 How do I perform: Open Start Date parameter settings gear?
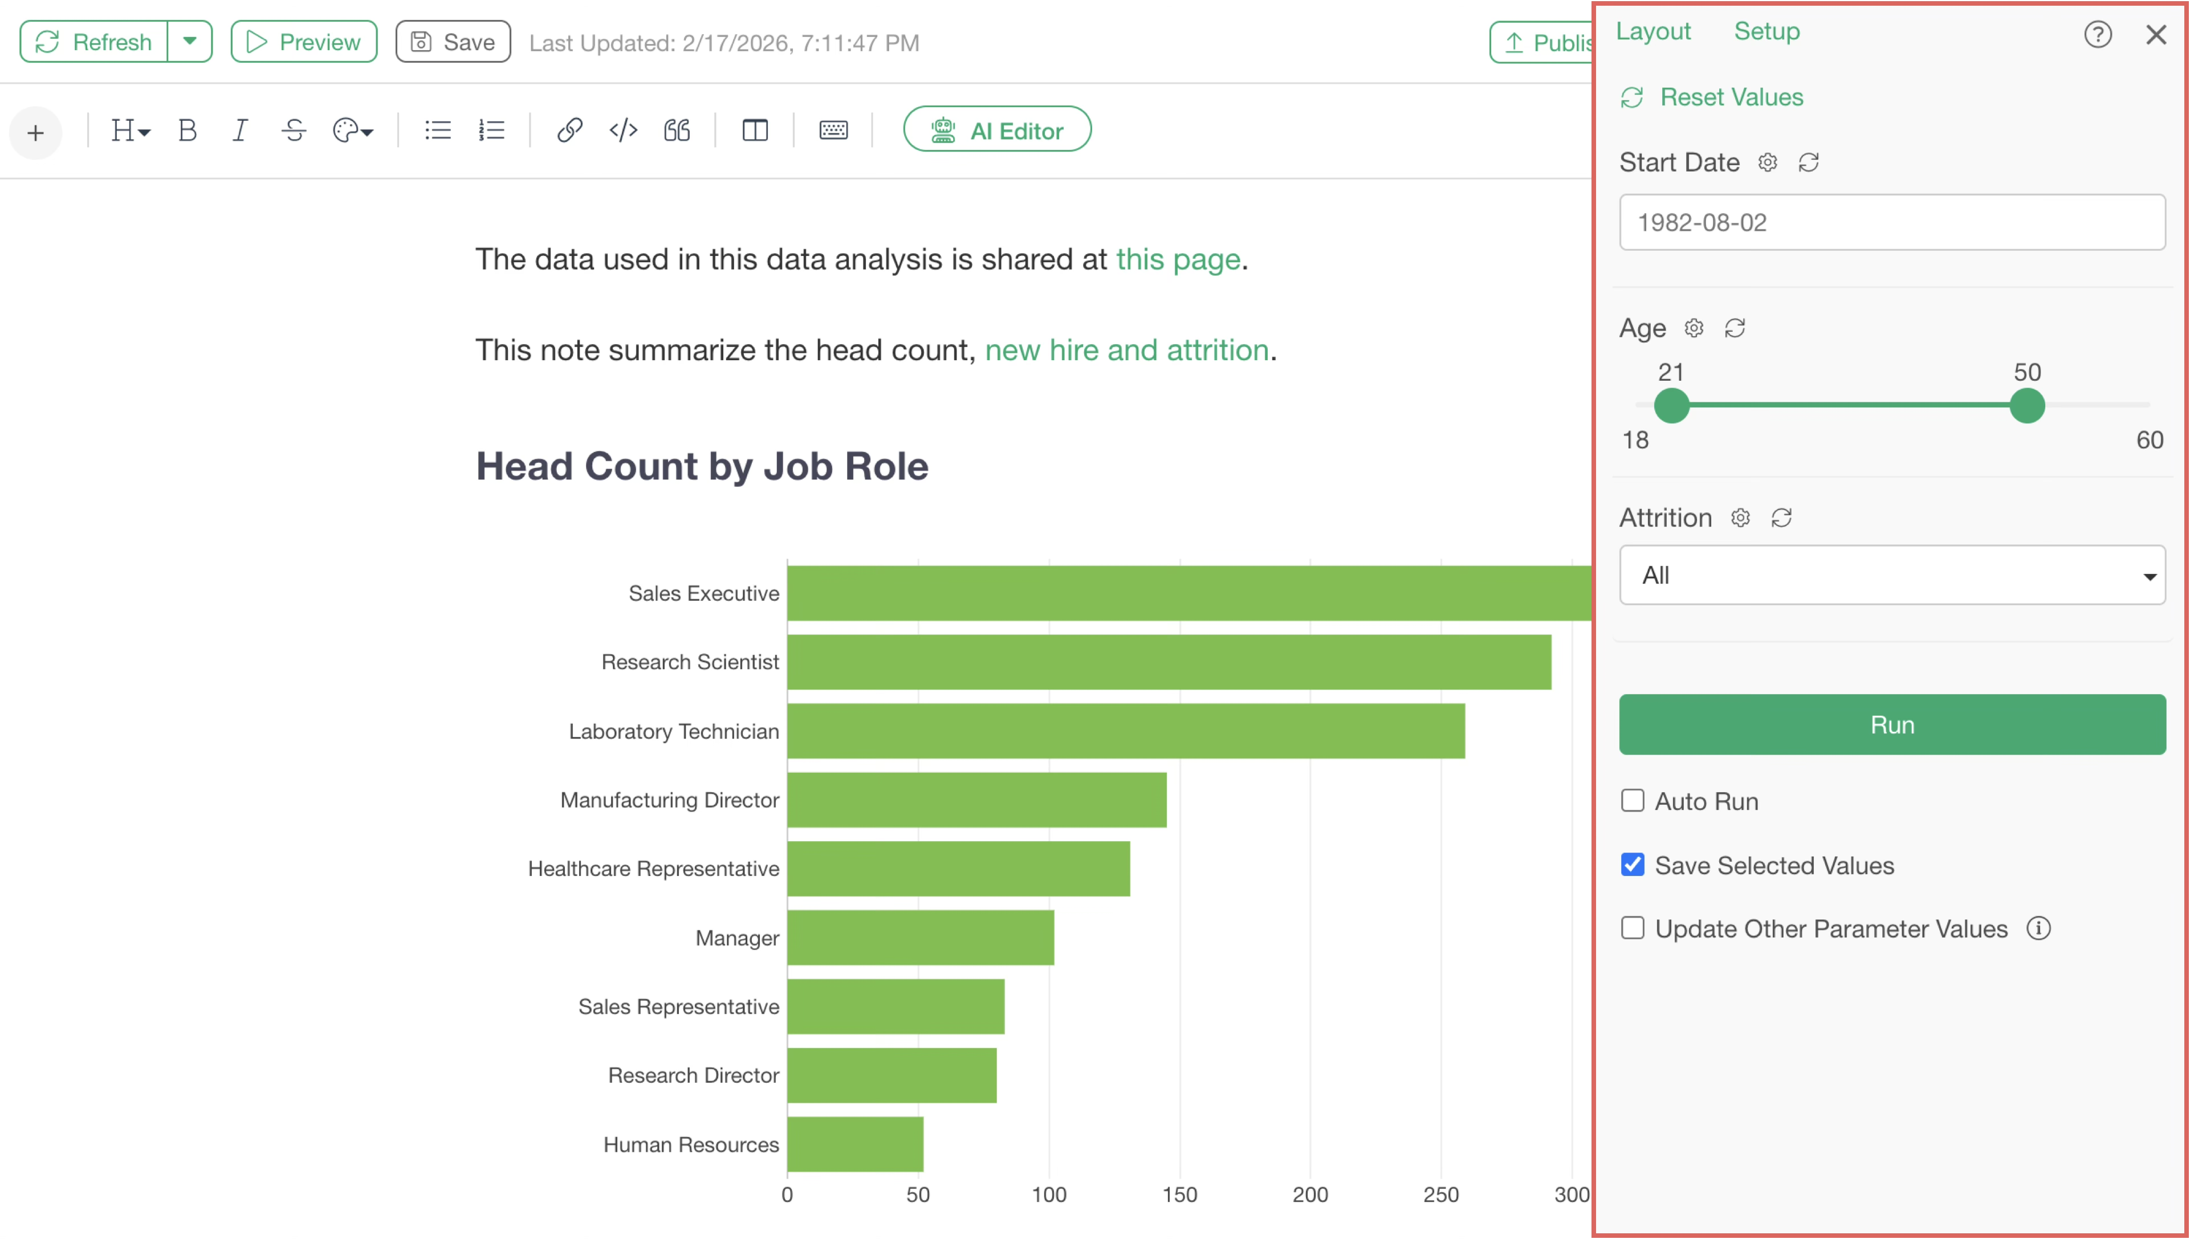point(1768,162)
